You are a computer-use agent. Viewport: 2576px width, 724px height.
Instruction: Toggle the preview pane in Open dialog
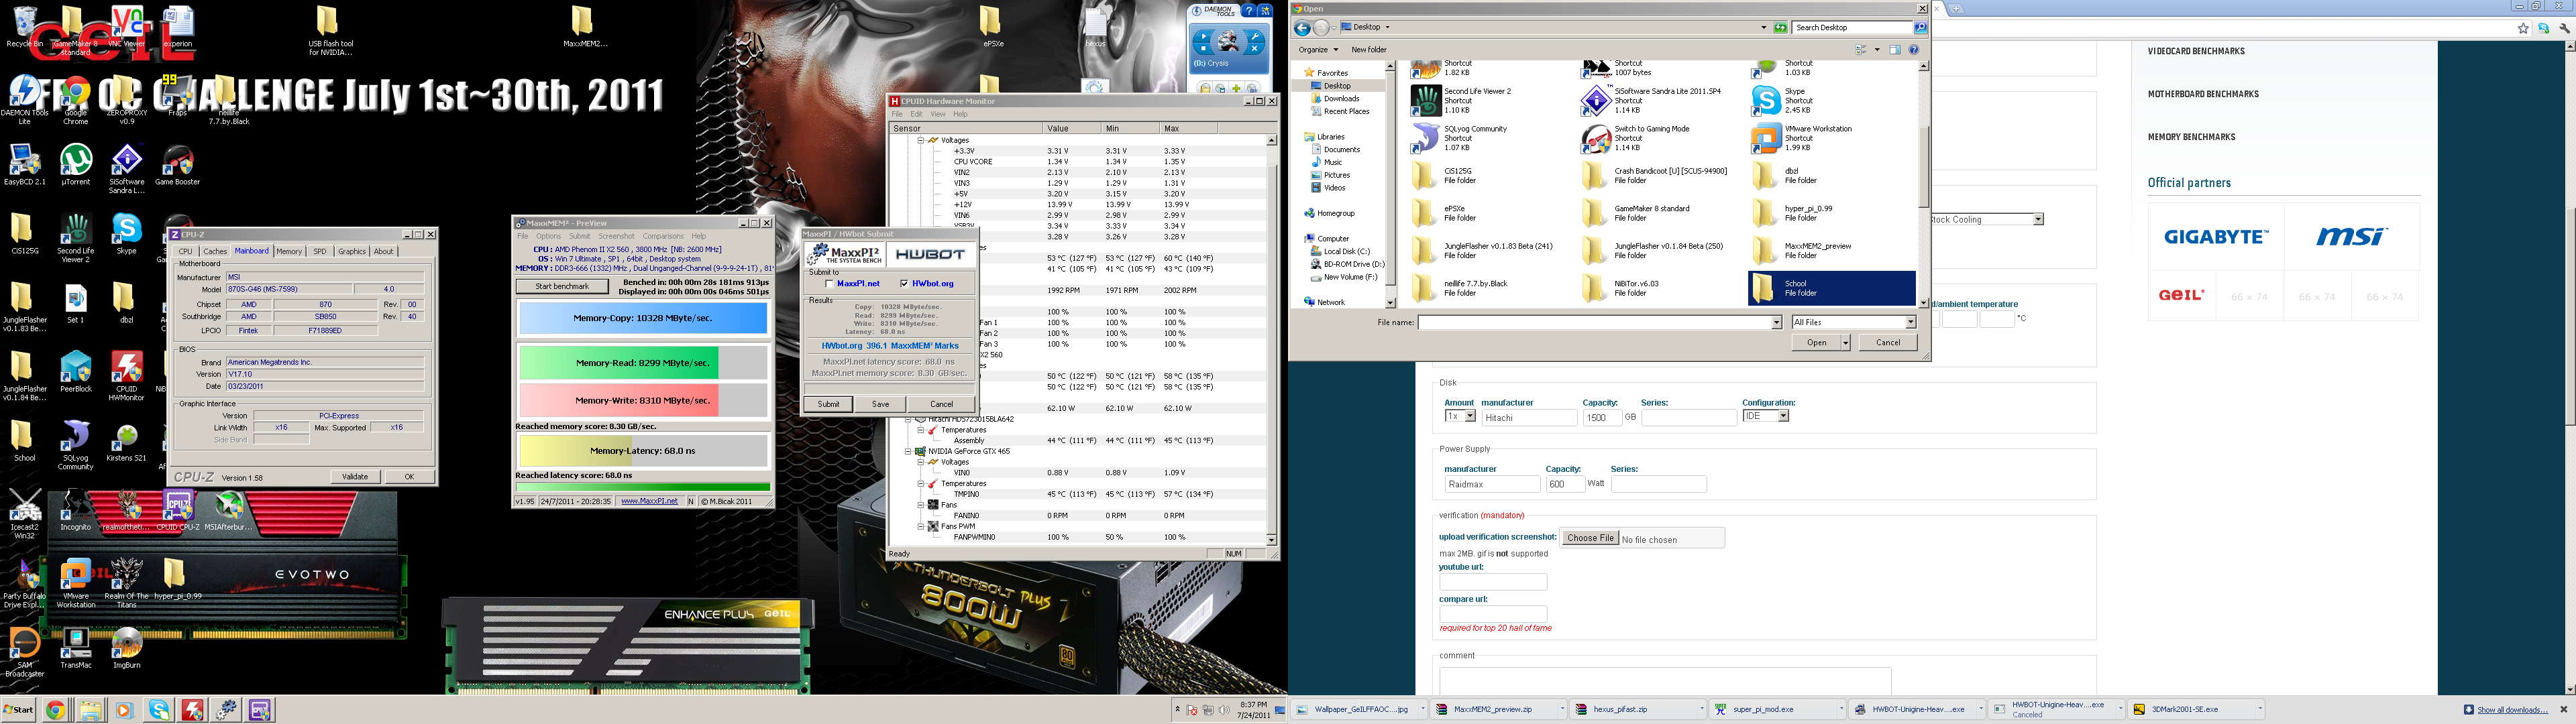[x=1894, y=50]
